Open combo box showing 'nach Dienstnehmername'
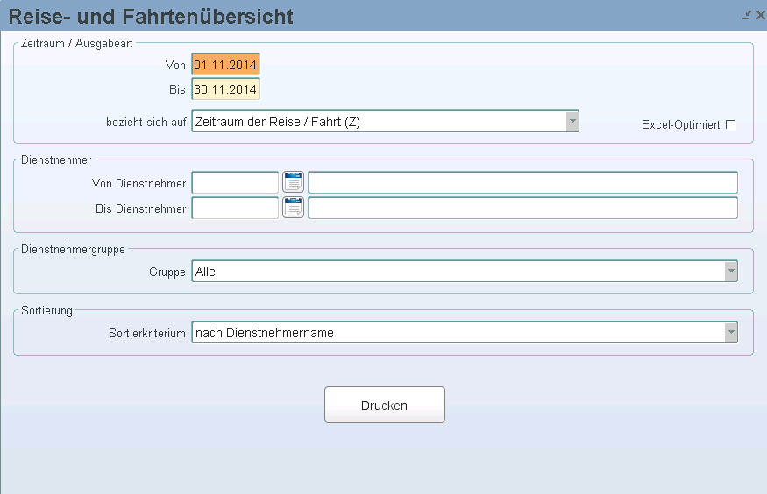This screenshot has width=767, height=494. click(465, 332)
